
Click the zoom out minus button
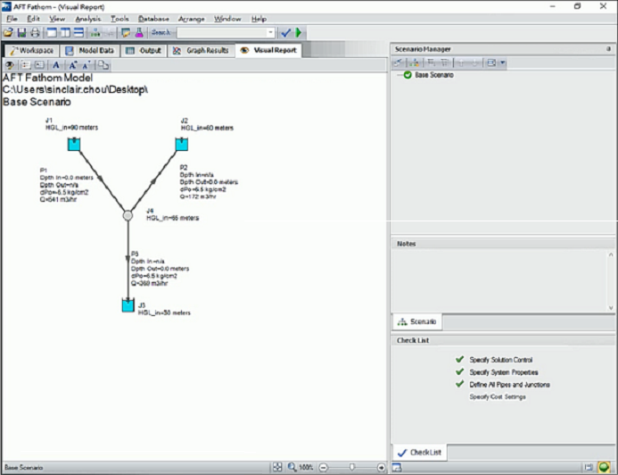[x=323, y=468]
